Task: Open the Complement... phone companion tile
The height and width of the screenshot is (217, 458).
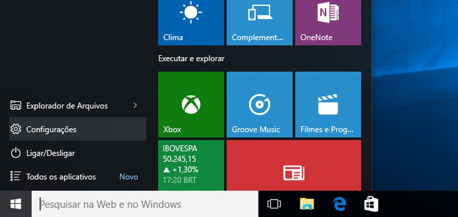Action: 259,23
